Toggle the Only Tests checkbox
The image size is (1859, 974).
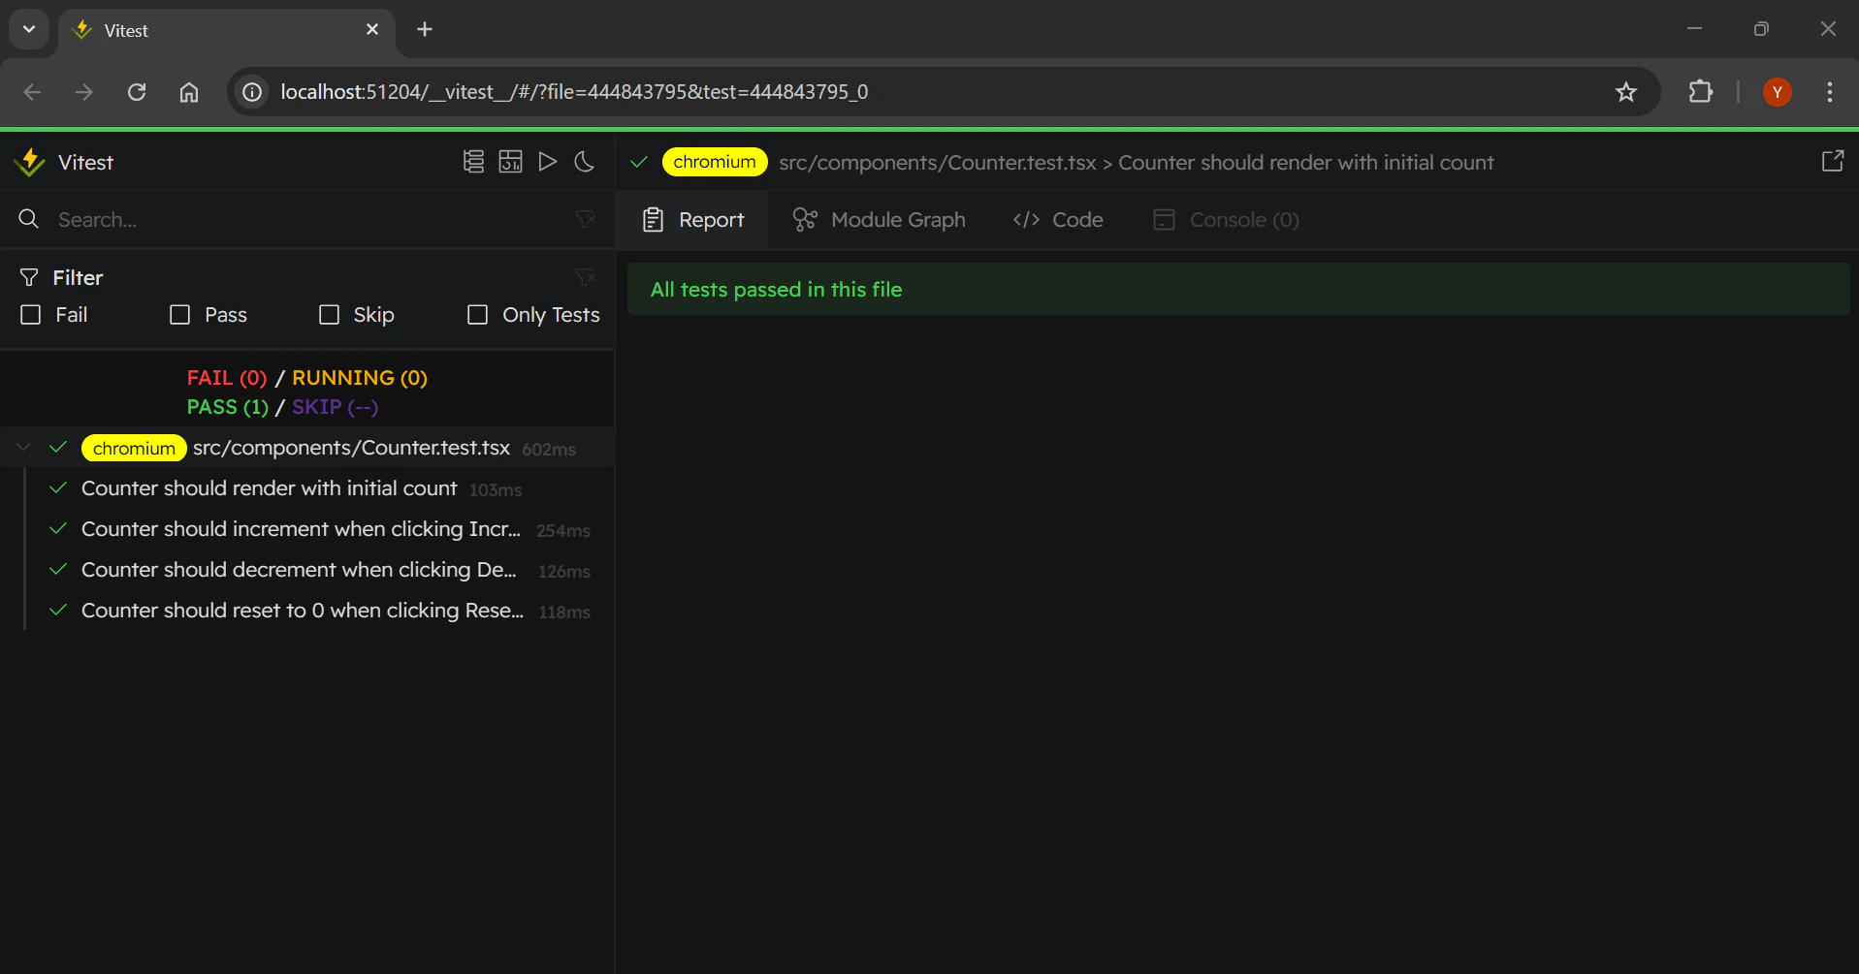click(478, 315)
